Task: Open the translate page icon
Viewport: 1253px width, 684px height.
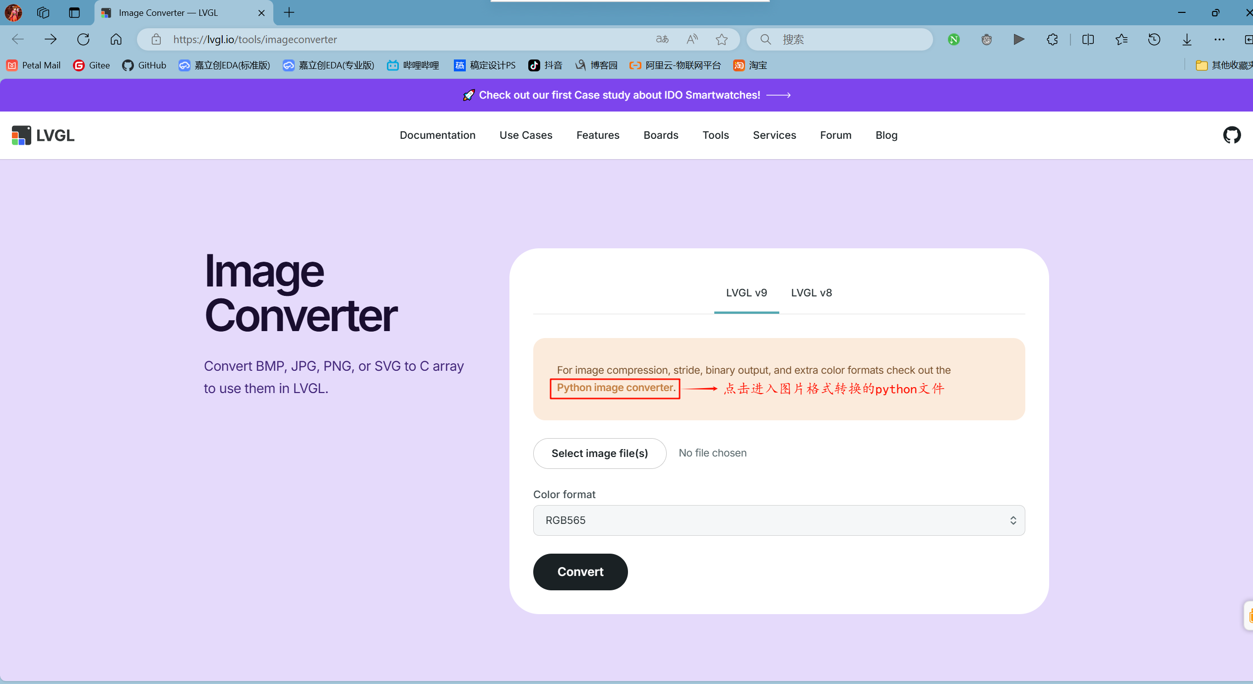Action: [x=662, y=39]
